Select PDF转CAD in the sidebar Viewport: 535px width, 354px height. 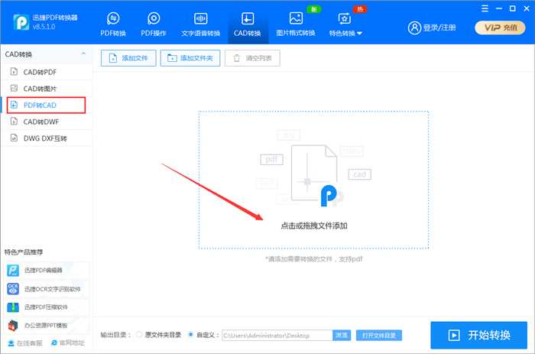(x=46, y=106)
